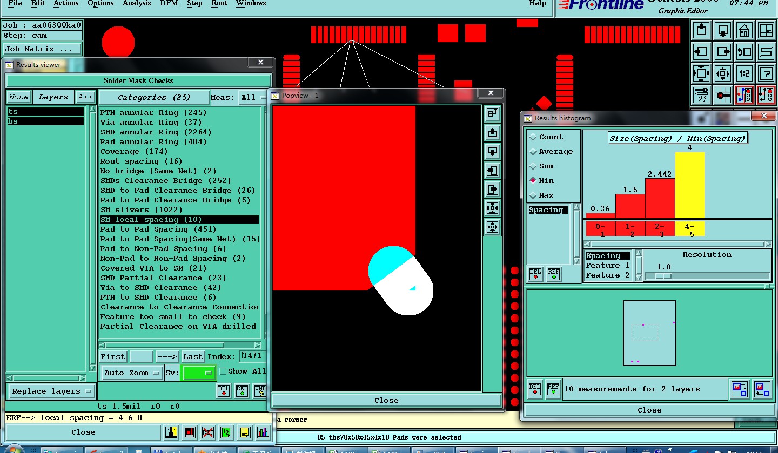Click Categories (25) header button

pyautogui.click(x=154, y=98)
